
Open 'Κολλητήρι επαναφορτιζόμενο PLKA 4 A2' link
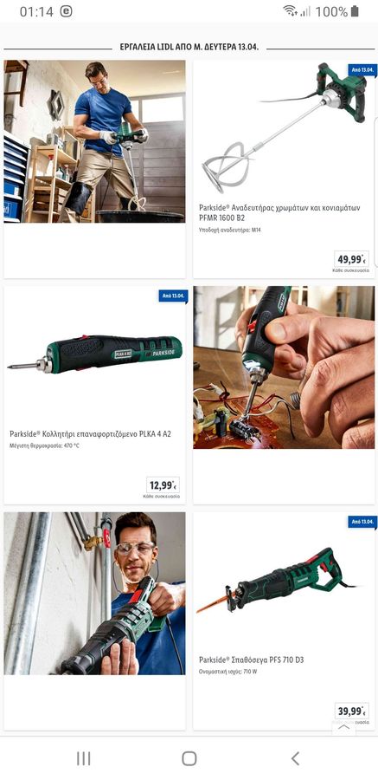(x=91, y=434)
